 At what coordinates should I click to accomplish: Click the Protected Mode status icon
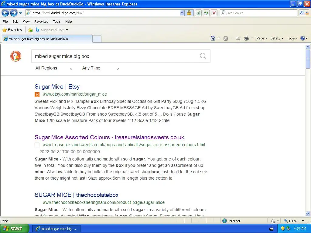273,221
